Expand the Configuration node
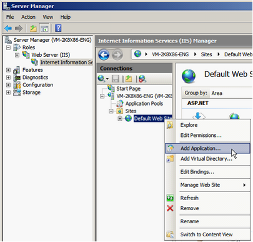Screen dimensions: 253x242 point(8,85)
